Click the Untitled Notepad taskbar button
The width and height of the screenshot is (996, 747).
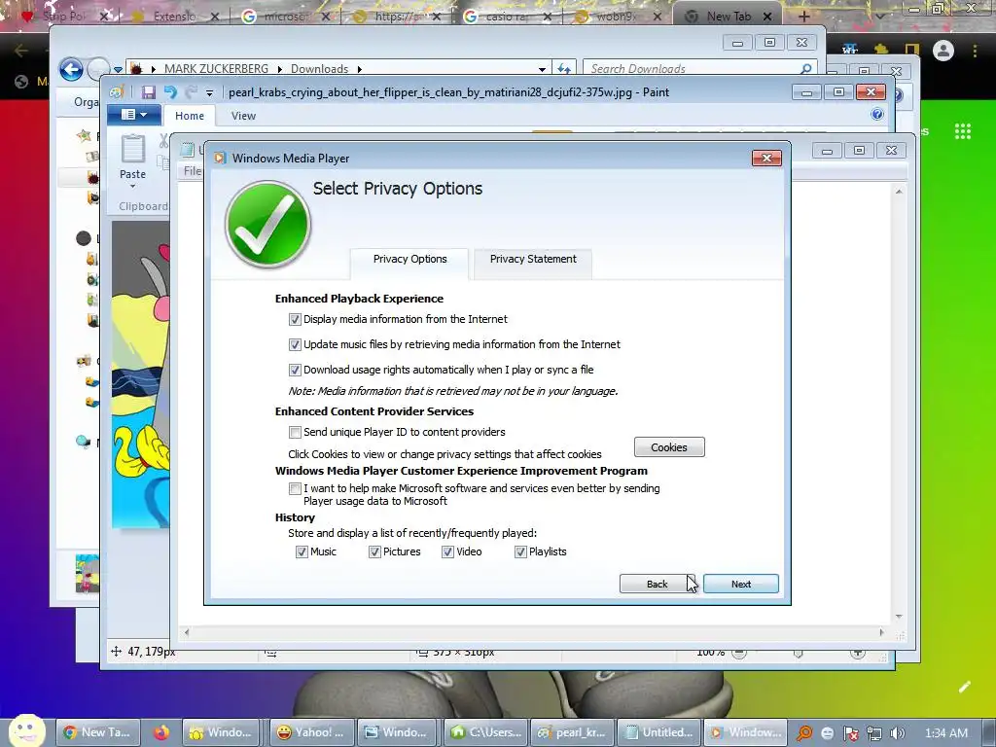point(660,732)
